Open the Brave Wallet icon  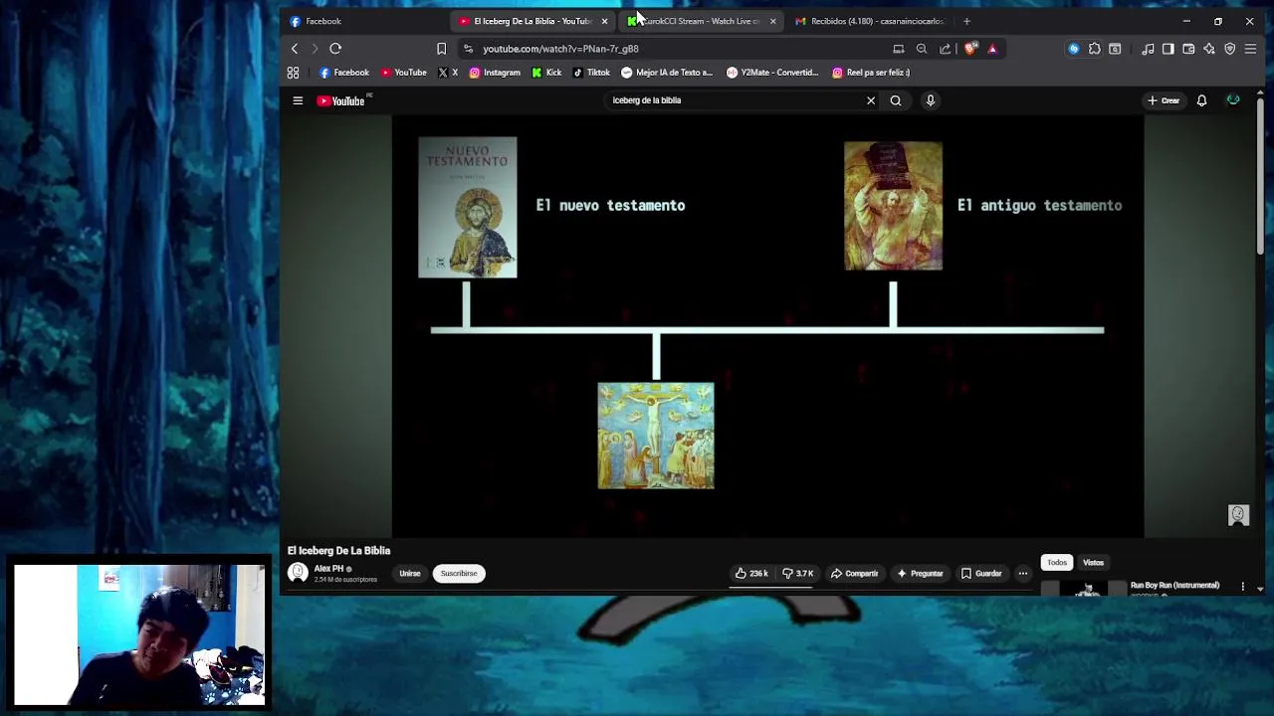tap(1188, 49)
